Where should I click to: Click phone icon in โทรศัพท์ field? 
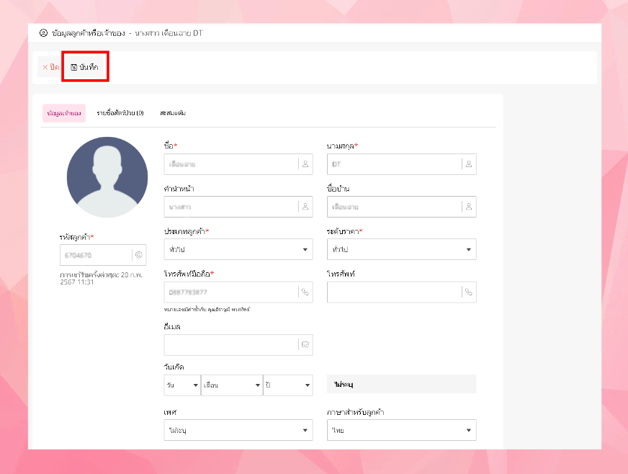tap(469, 292)
